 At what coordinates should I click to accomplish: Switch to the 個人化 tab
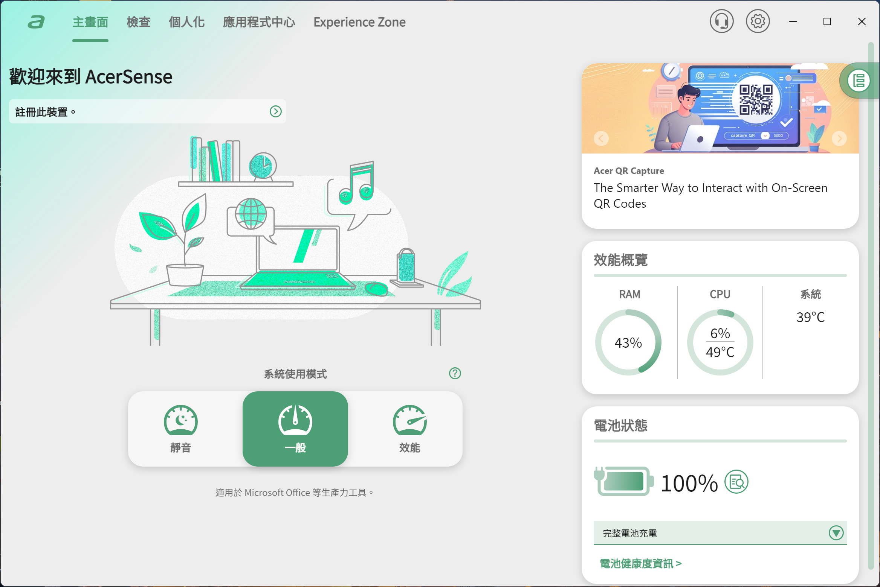(x=186, y=22)
